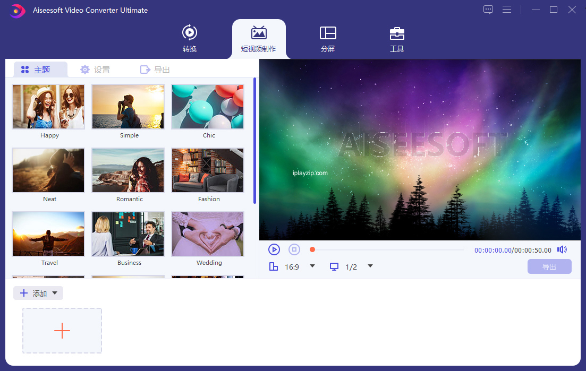Viewport: 586px width, 371px height.
Task: Click the 'Travel' theme label
Action: [x=49, y=263]
